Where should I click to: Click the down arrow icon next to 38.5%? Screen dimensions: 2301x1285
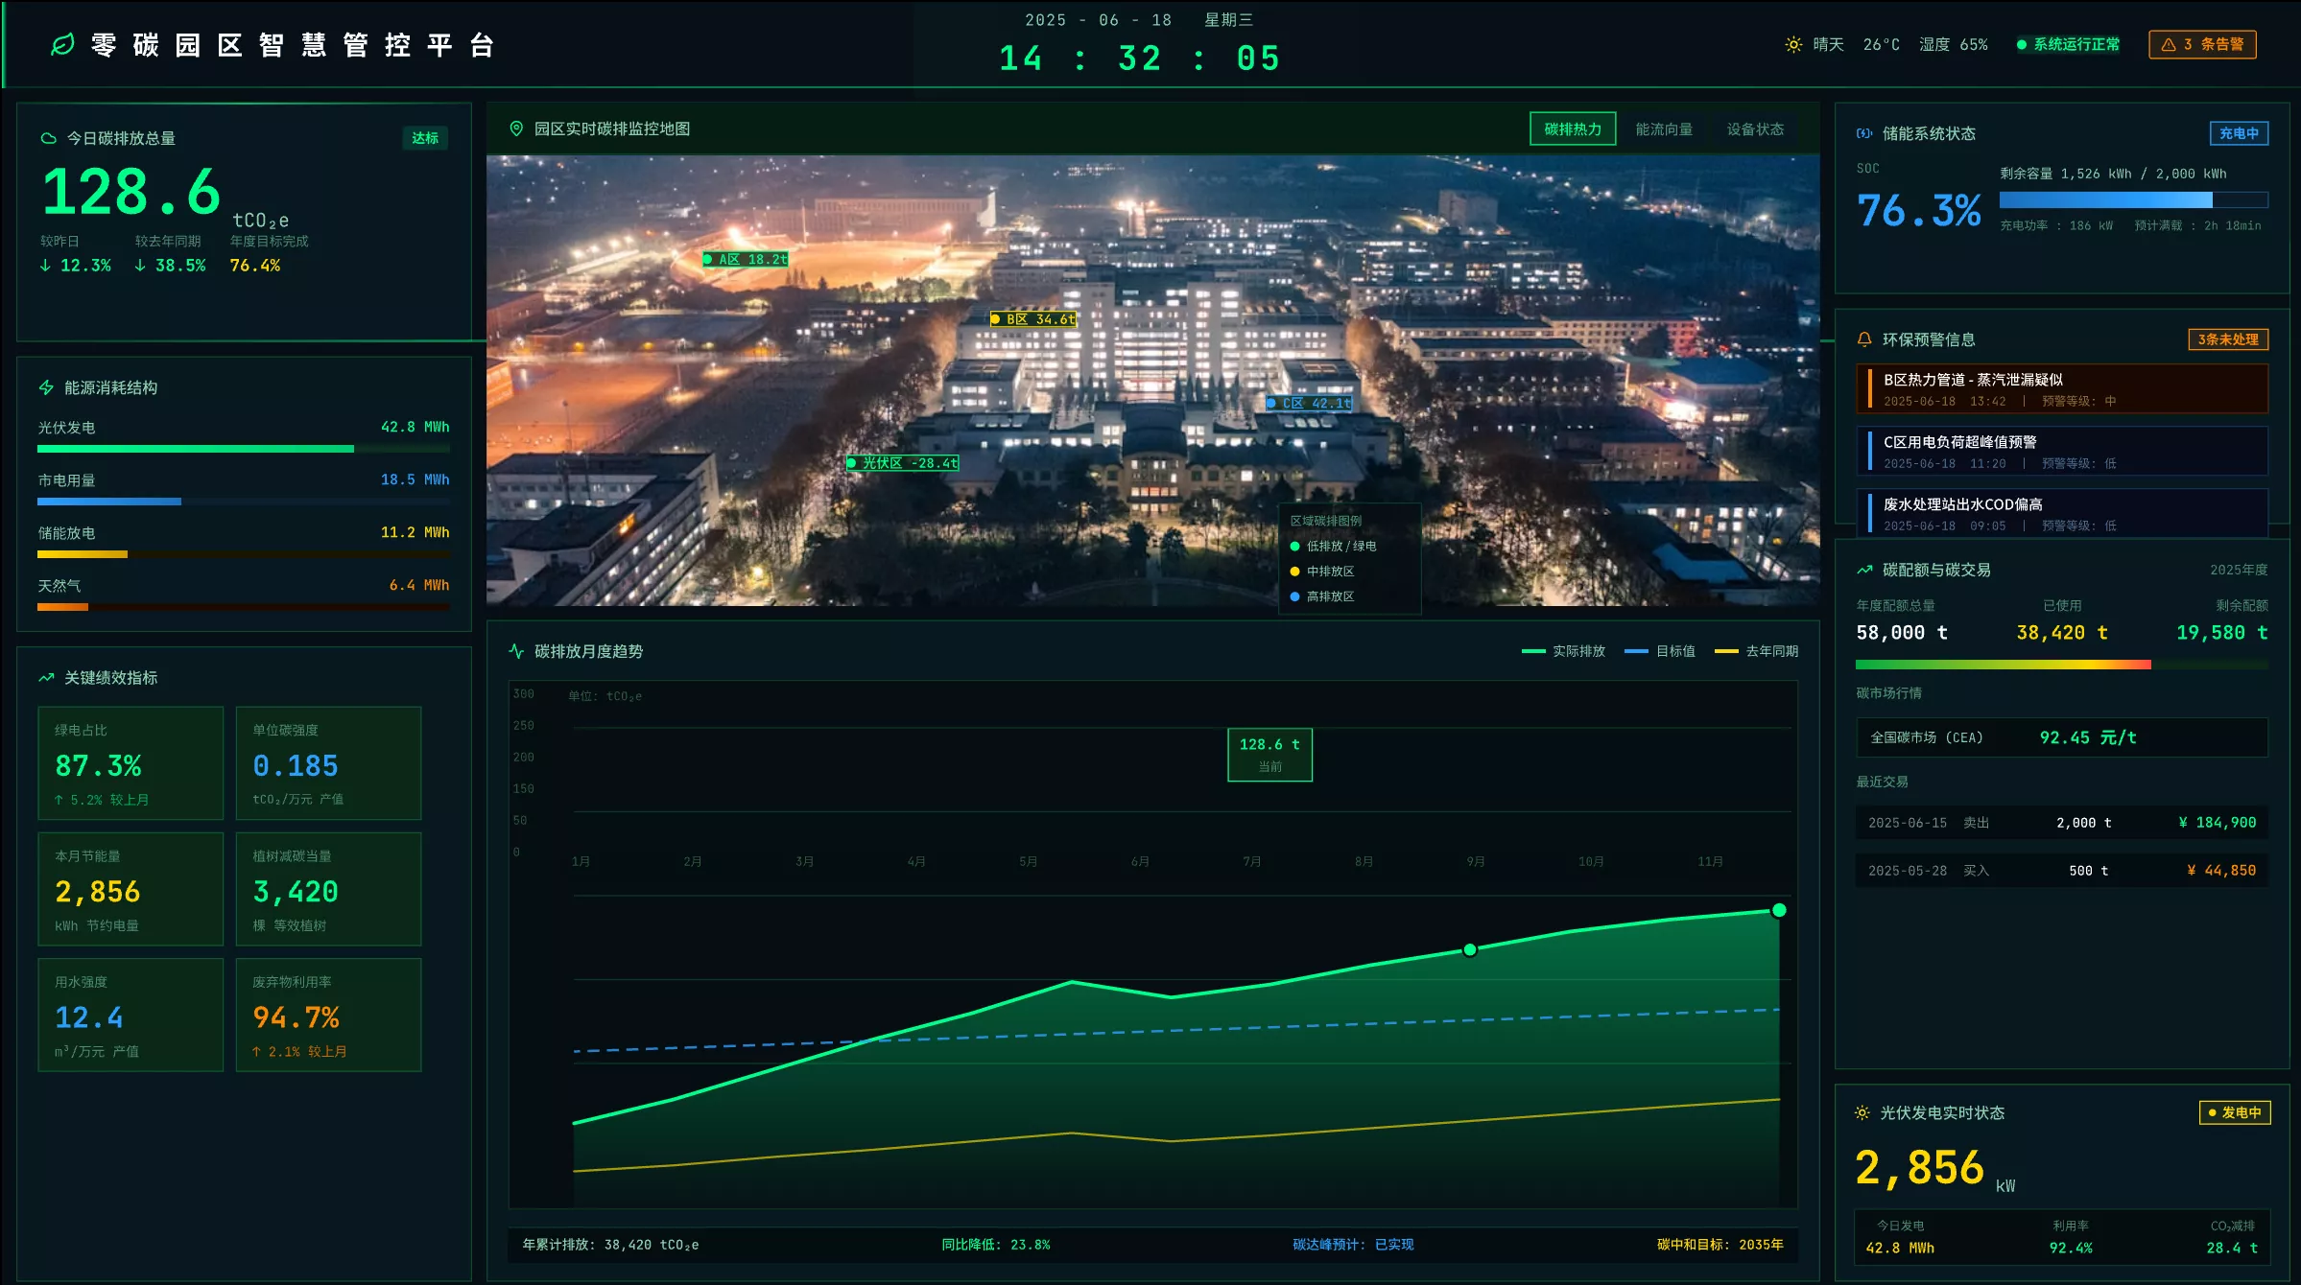click(140, 265)
